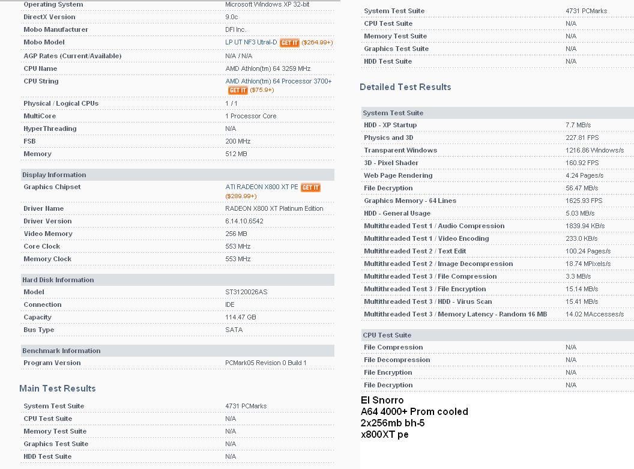This screenshot has width=634, height=469.
Task: Click the ($75.9+) price link
Action: pos(262,89)
